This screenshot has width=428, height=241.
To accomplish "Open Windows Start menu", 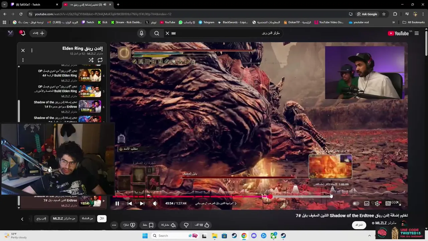I will click(145, 236).
